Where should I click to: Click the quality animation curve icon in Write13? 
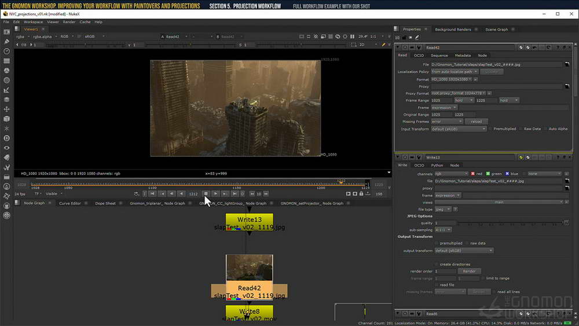pos(566,222)
